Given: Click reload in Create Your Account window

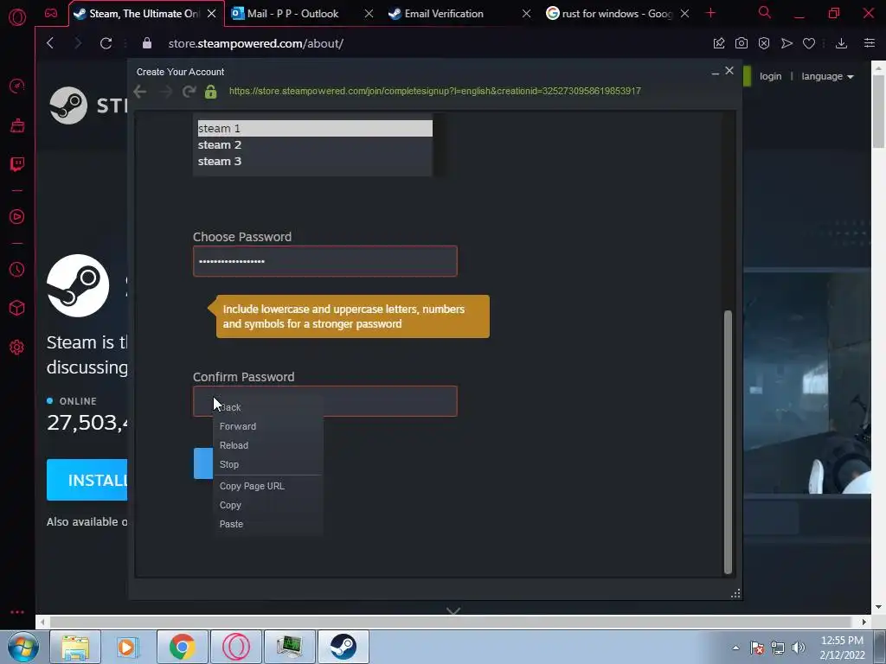Looking at the screenshot, I should (189, 92).
